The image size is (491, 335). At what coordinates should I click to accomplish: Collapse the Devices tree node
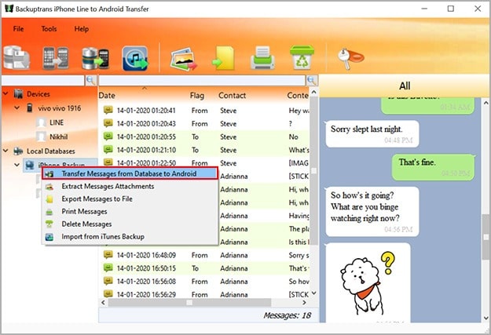[x=7, y=94]
